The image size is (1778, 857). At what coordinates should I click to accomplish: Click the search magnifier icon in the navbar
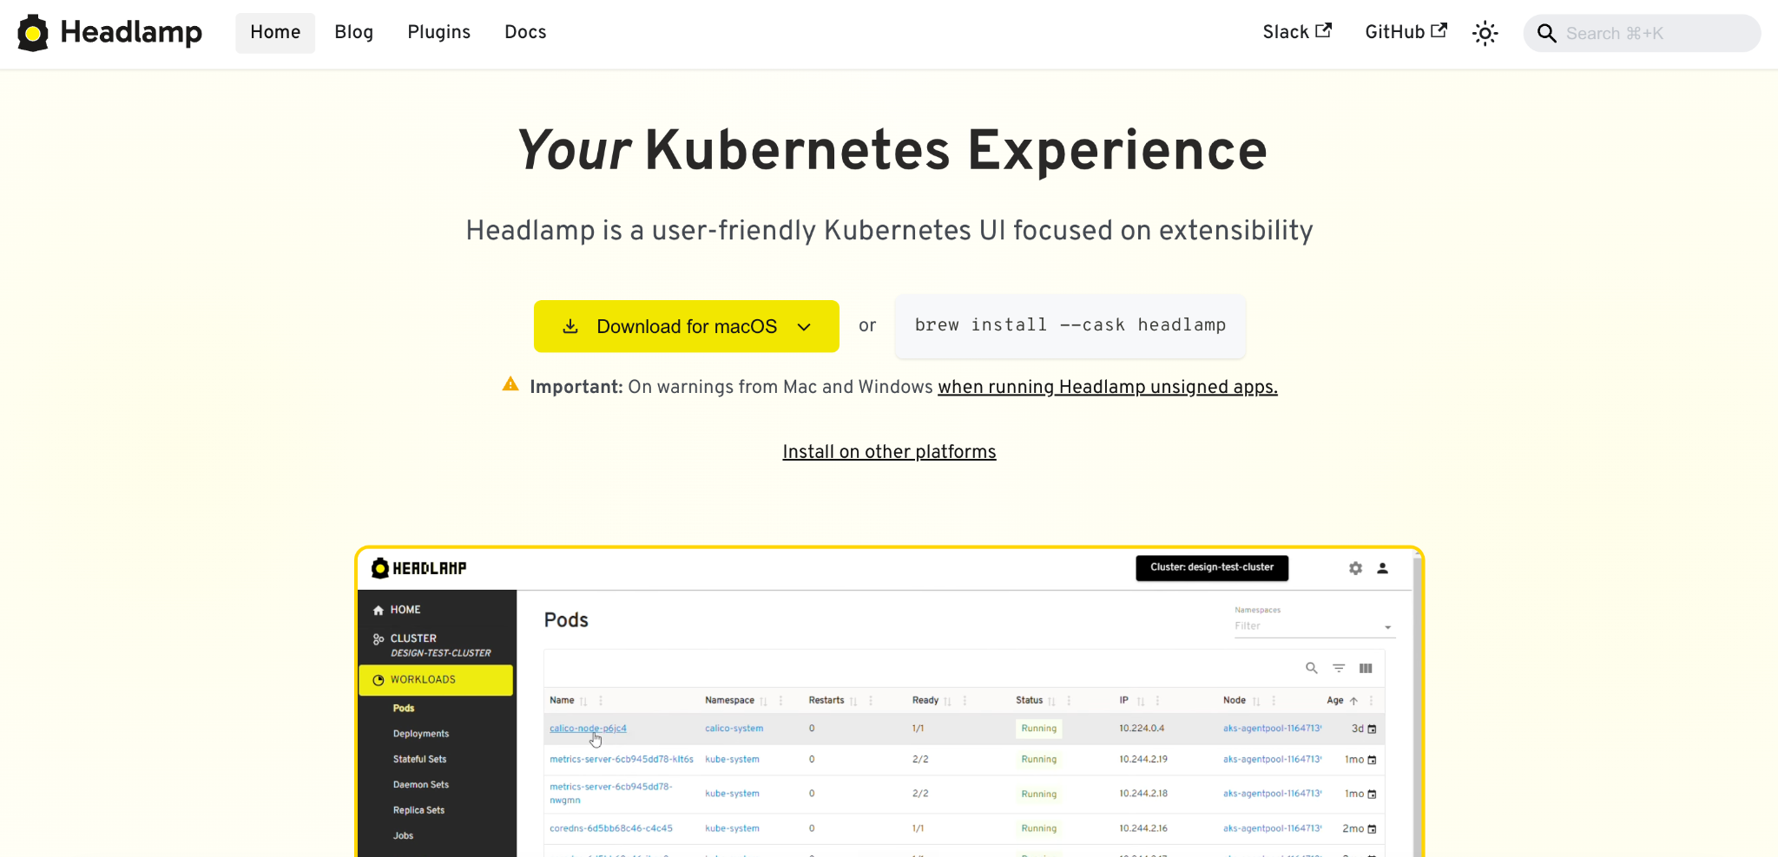click(x=1546, y=33)
